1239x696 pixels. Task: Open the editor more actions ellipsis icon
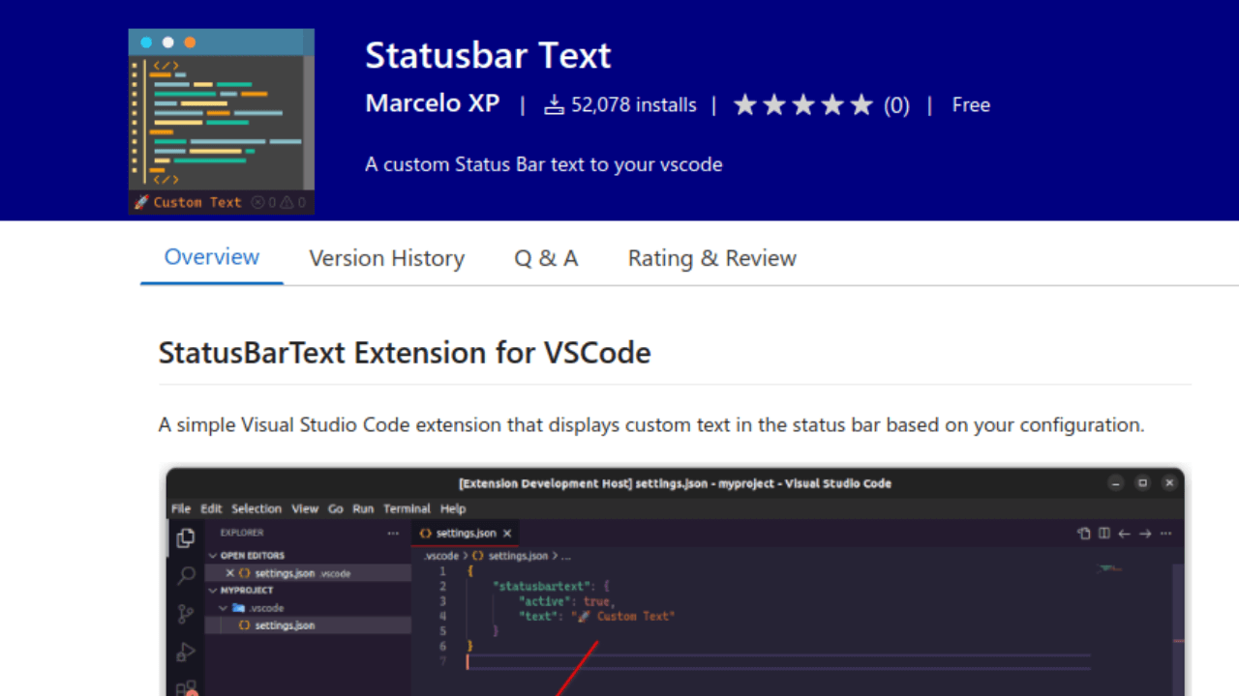coord(1165,533)
